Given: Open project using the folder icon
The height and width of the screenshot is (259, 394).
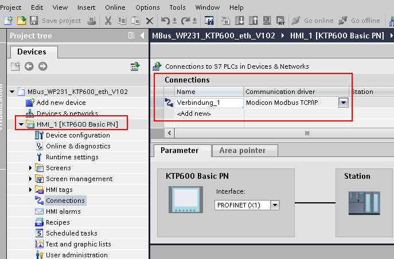Looking at the screenshot, I should (21, 21).
